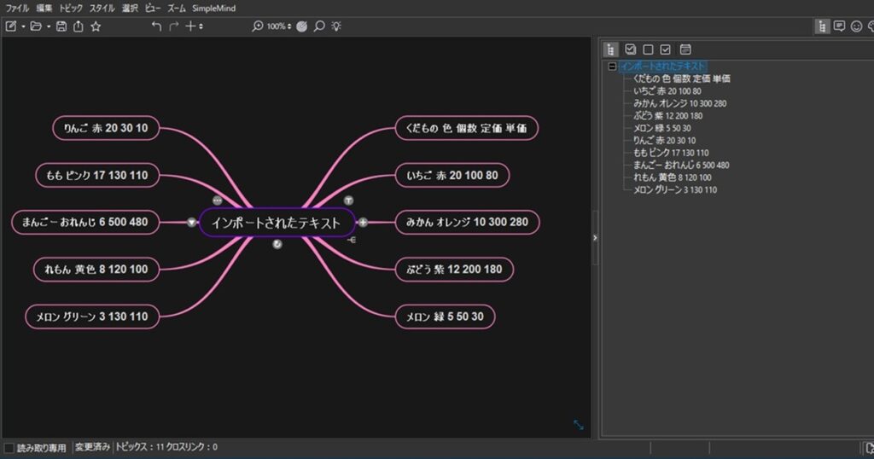Open the 100% zoom level dropdown
874x459 pixels.
[x=277, y=26]
